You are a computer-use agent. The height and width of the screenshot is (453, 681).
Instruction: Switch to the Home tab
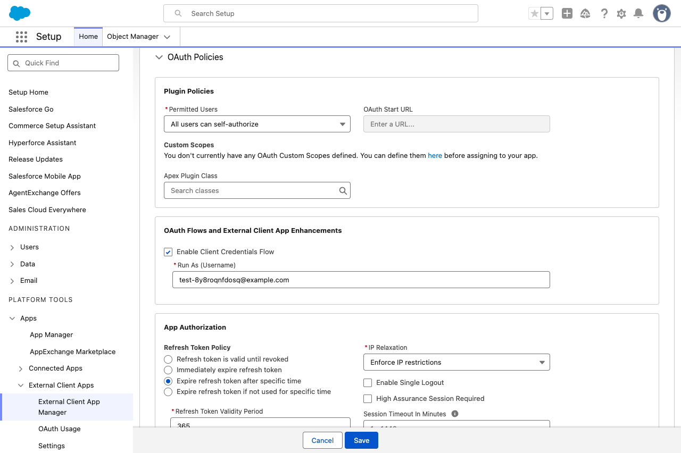[x=88, y=37]
